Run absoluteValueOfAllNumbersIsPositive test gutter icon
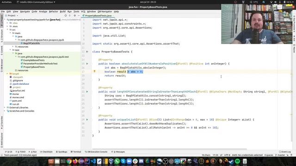 (x=87, y=64)
